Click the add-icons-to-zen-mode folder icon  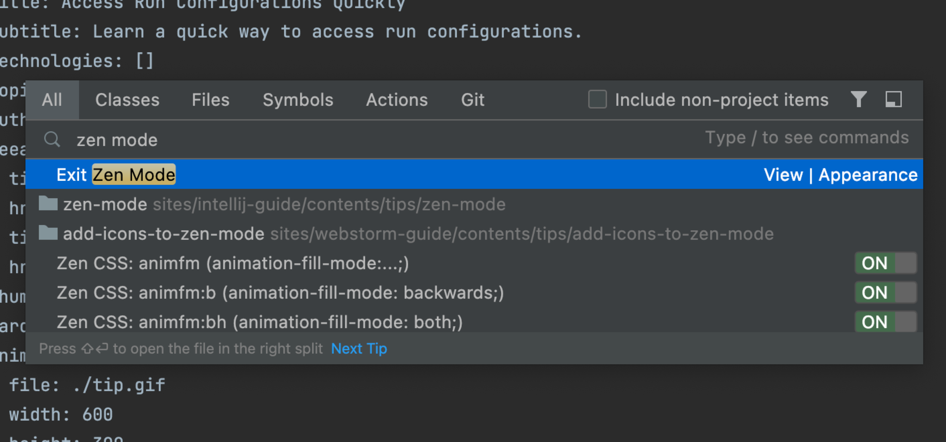tap(48, 233)
